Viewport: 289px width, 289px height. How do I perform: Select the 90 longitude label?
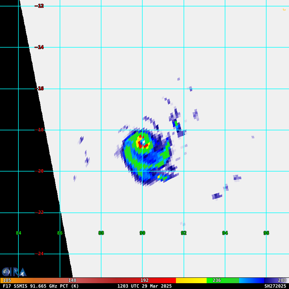(142, 233)
